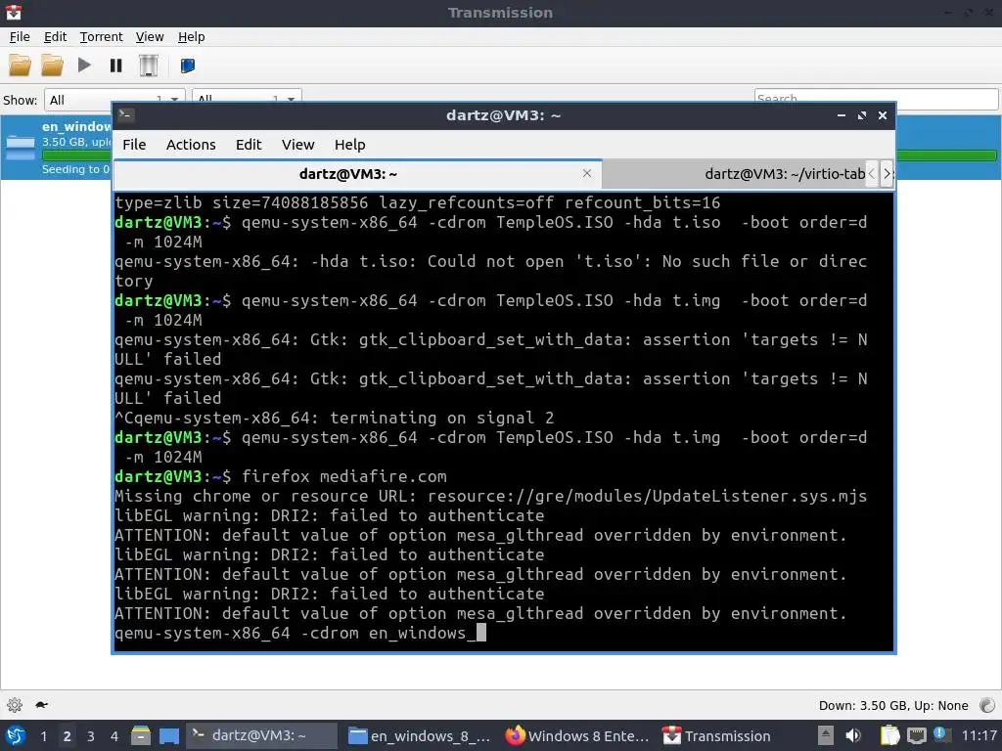Viewport: 1002px width, 751px height.
Task: Open the terminal Edit menu
Action: tap(249, 145)
